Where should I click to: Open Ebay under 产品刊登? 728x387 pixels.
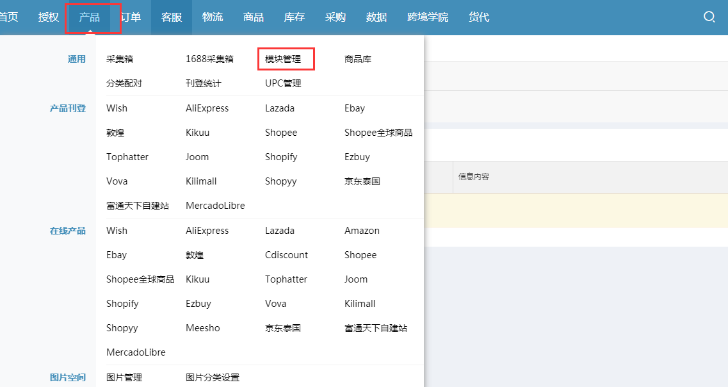(355, 108)
